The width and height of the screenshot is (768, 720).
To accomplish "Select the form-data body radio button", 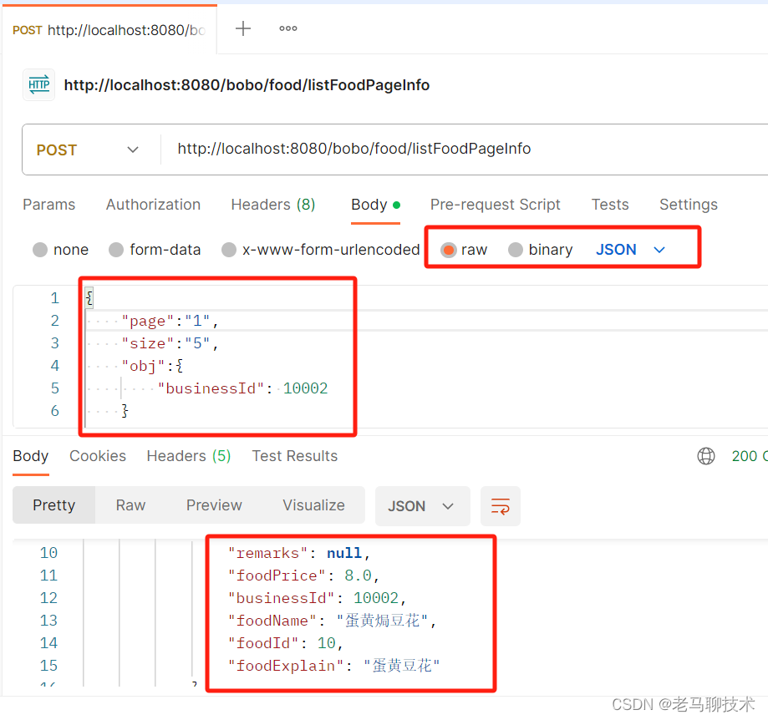I will click(115, 249).
